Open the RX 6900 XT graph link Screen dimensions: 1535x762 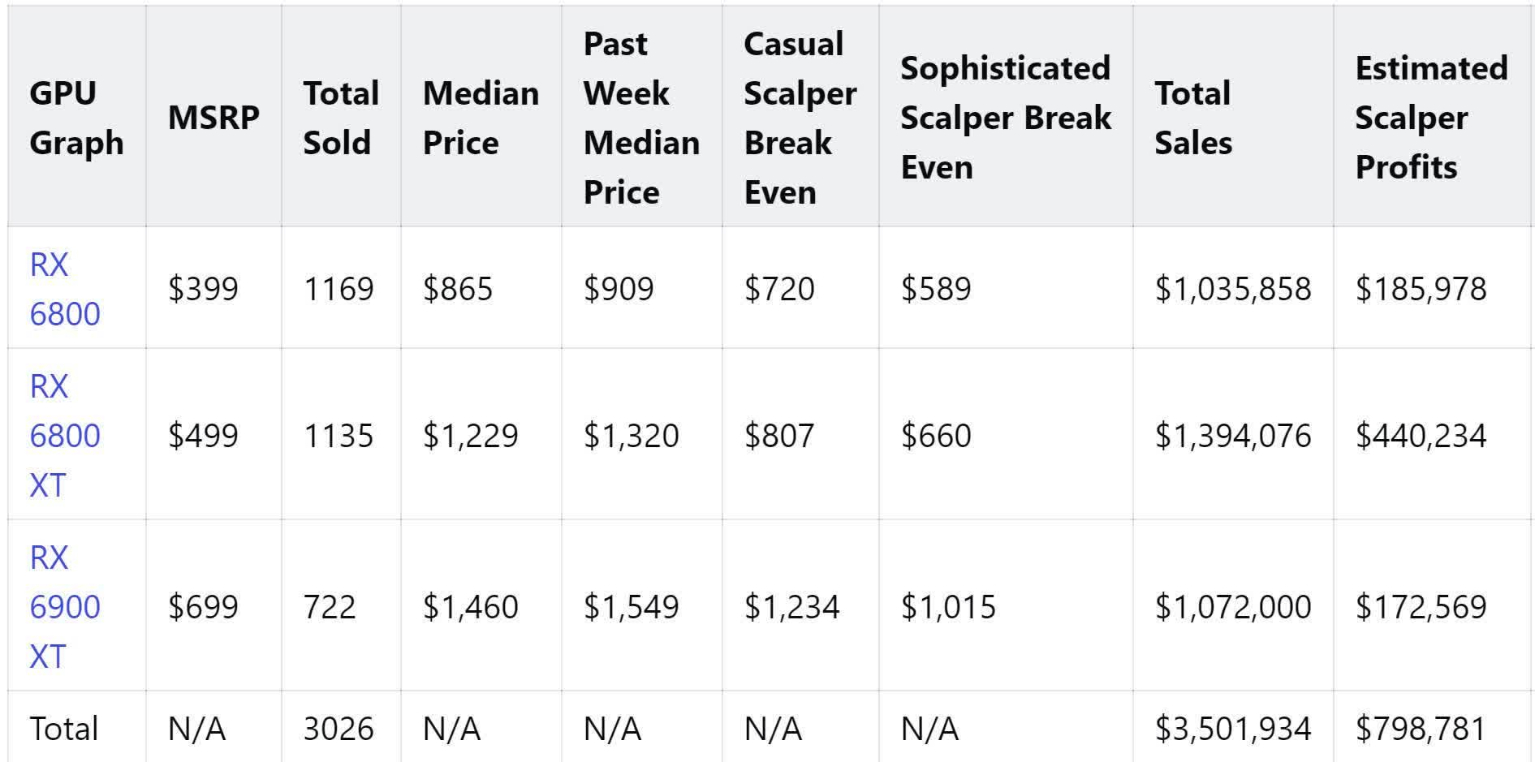point(65,607)
